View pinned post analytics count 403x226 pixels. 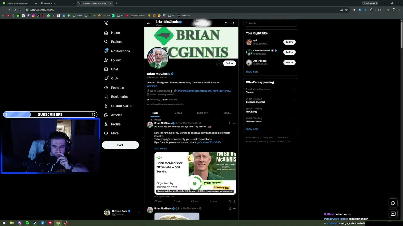213,202
